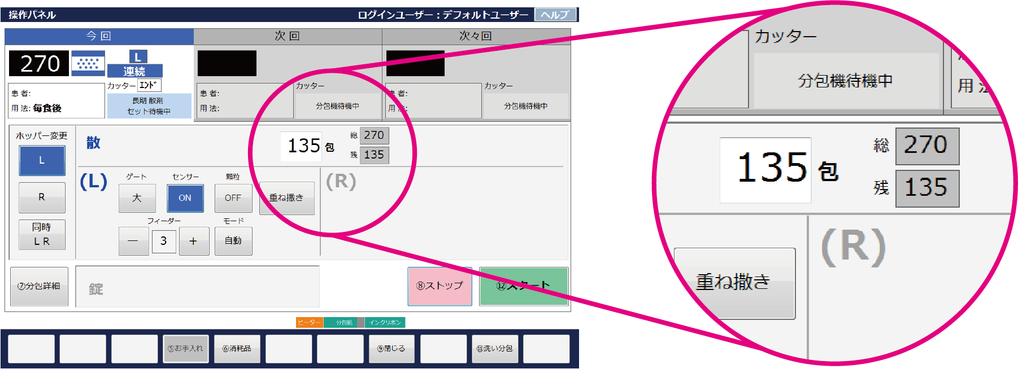This screenshot has width=1018, height=369.
Task: Click the インクリボン status indicator
Action: (385, 322)
